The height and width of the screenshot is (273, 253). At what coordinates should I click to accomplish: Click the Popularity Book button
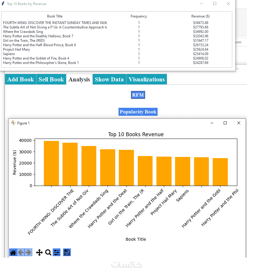pos(138,112)
